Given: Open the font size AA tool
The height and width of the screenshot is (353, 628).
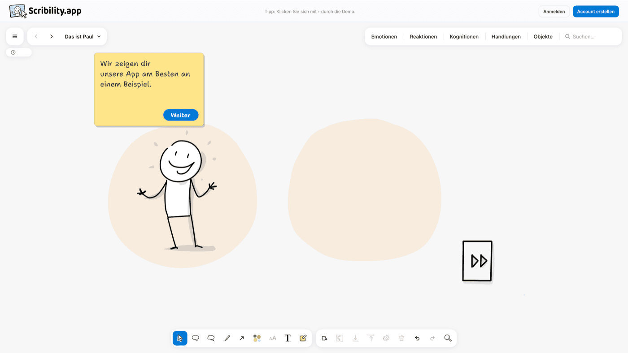Looking at the screenshot, I should pyautogui.click(x=273, y=339).
